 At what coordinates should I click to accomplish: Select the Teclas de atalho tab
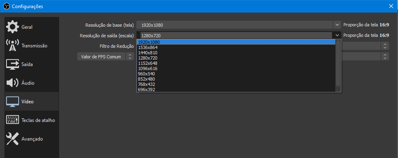pos(32,120)
